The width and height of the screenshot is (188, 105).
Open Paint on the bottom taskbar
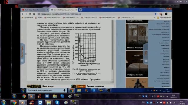point(66,102)
